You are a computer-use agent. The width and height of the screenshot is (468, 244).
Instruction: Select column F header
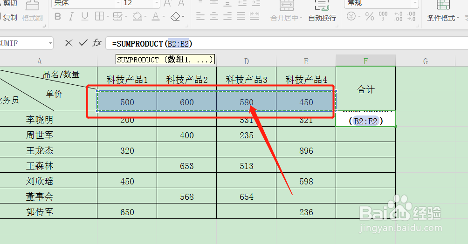(x=365, y=61)
